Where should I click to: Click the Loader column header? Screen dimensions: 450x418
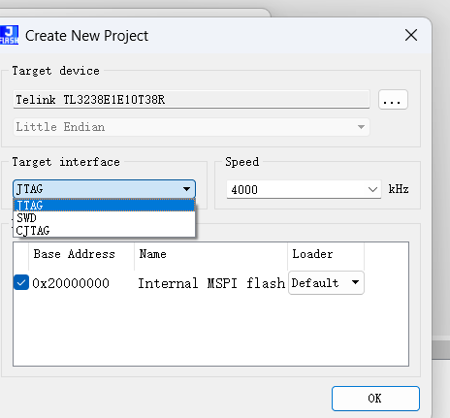pos(326,255)
